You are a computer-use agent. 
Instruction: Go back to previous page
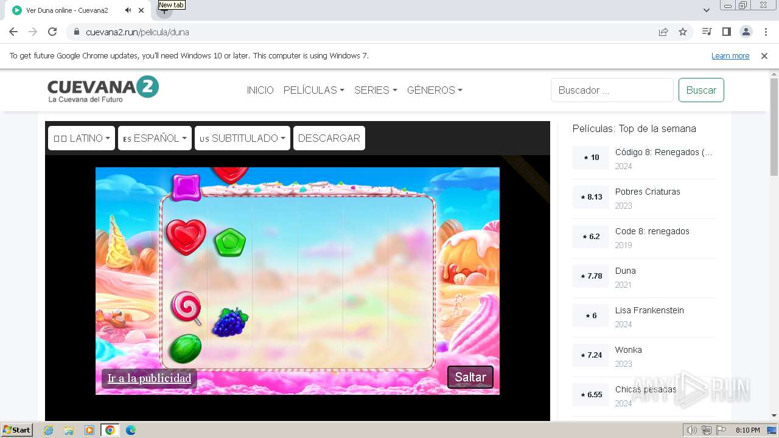[13, 32]
